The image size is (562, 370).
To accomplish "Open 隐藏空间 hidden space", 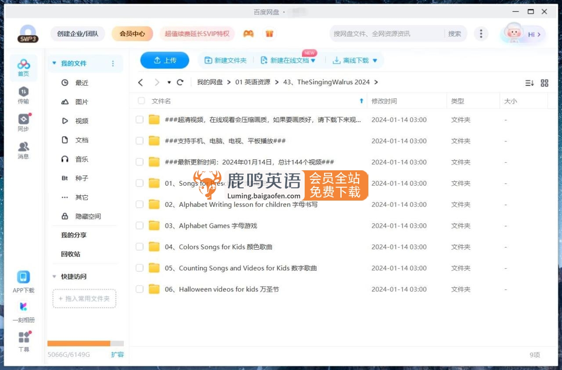I will point(81,216).
